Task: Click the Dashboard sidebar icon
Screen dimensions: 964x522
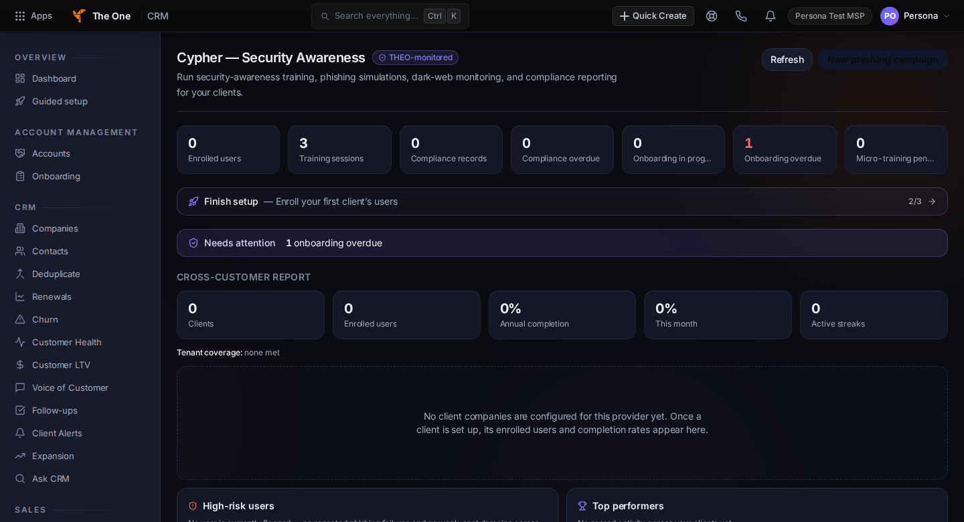Action: click(x=20, y=78)
